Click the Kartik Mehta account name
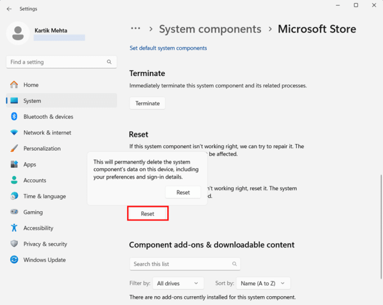The width and height of the screenshot is (383, 305). [51, 31]
